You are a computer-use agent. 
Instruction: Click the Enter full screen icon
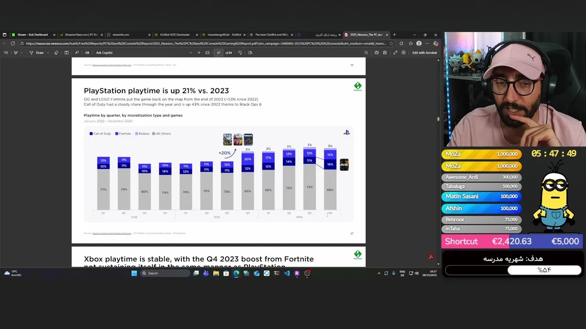click(x=395, y=53)
